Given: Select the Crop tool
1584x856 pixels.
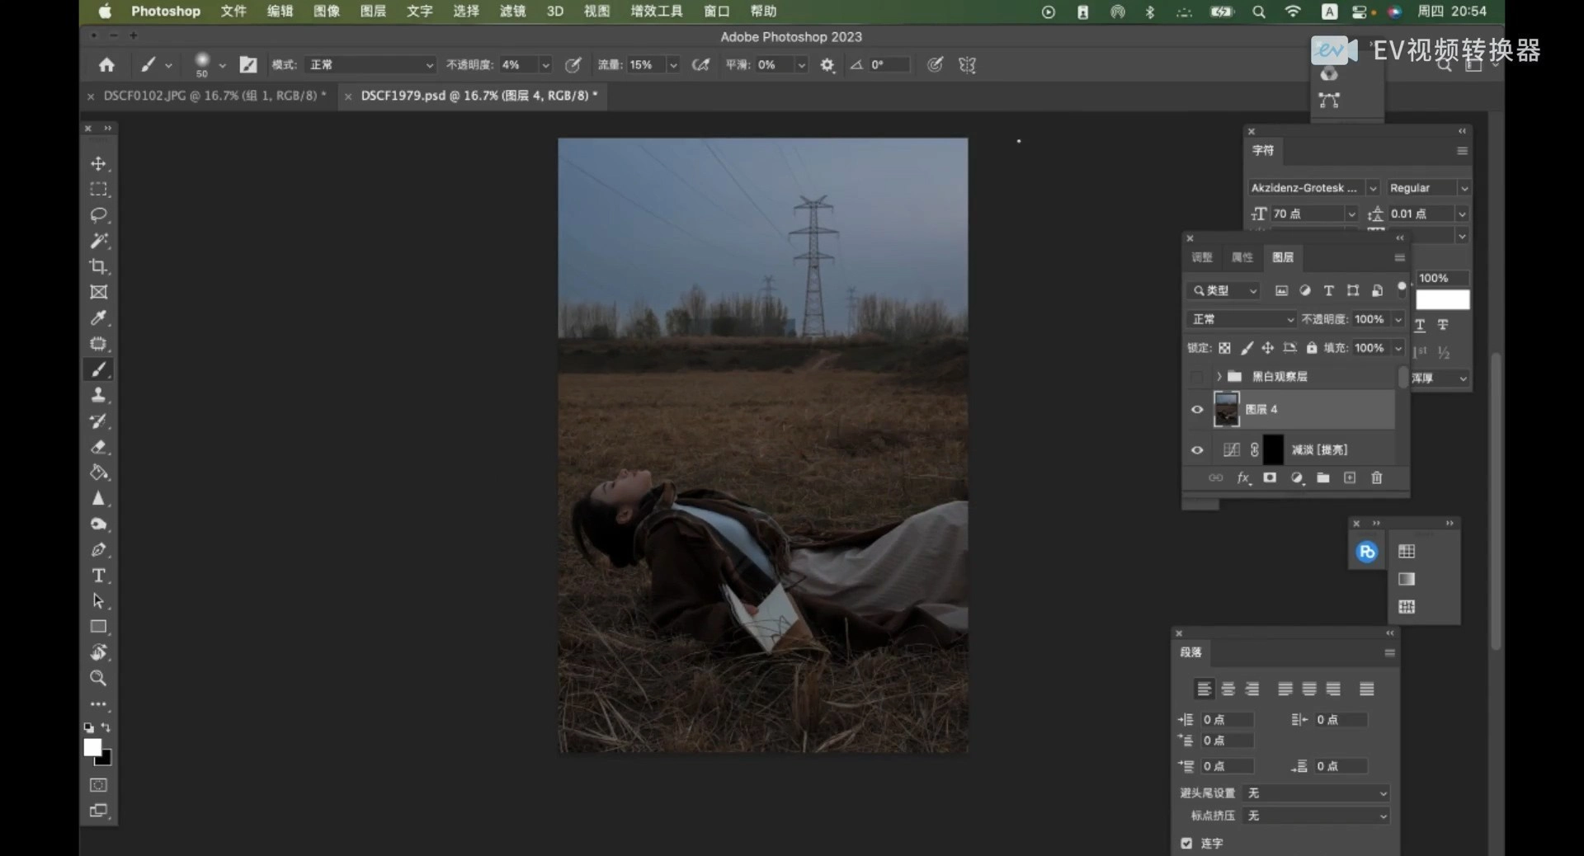Looking at the screenshot, I should coord(98,266).
